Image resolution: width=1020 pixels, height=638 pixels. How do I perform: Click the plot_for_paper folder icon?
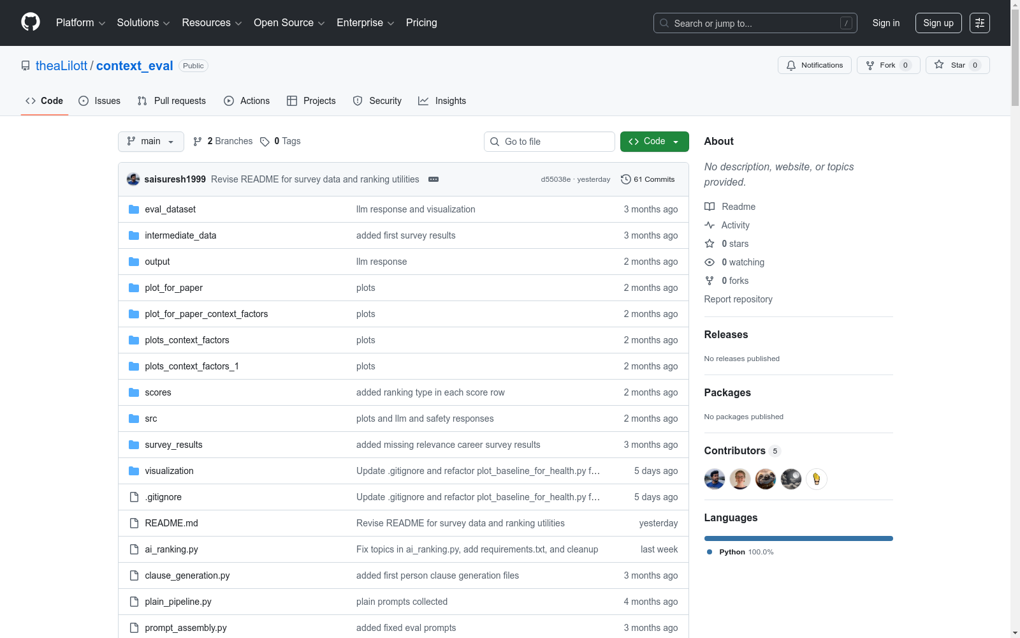pos(134,288)
